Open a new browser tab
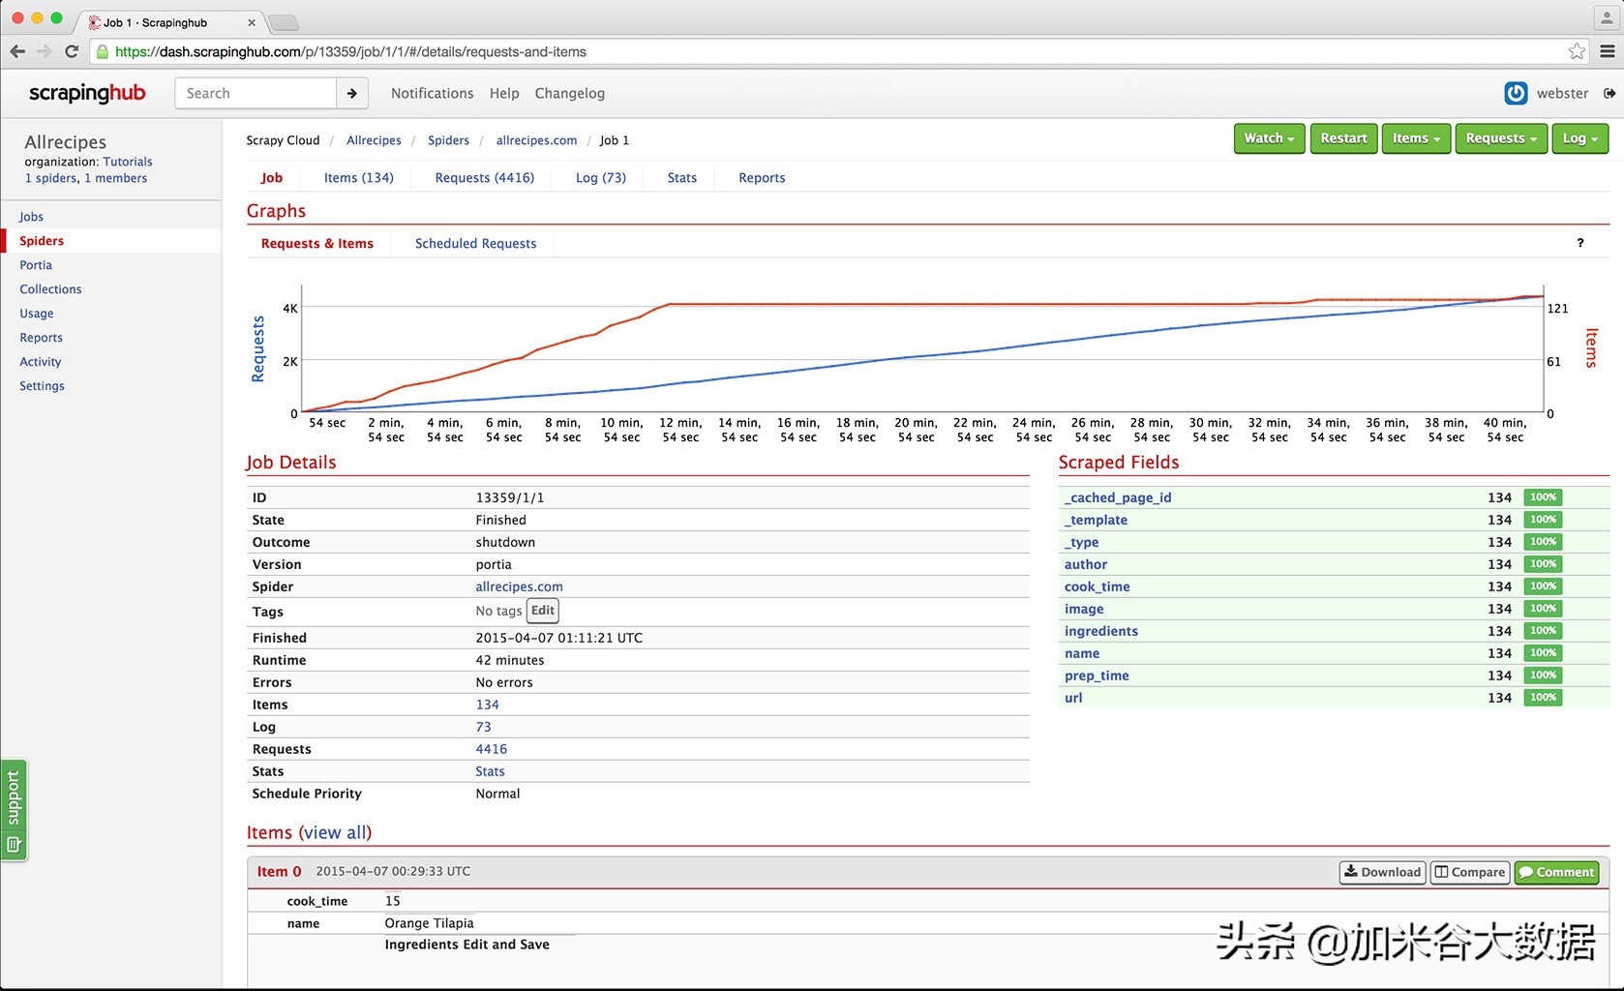 pyautogui.click(x=283, y=22)
